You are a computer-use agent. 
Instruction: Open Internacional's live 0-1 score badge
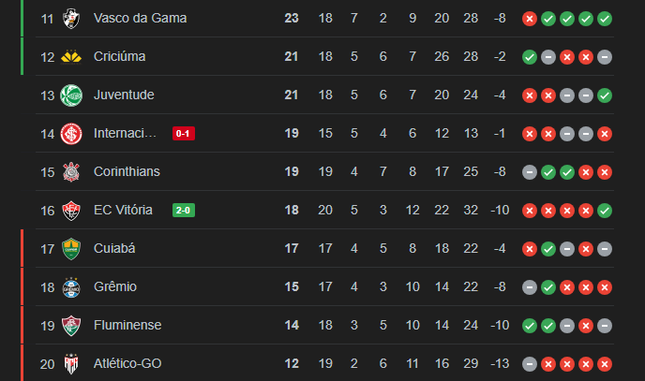184,134
